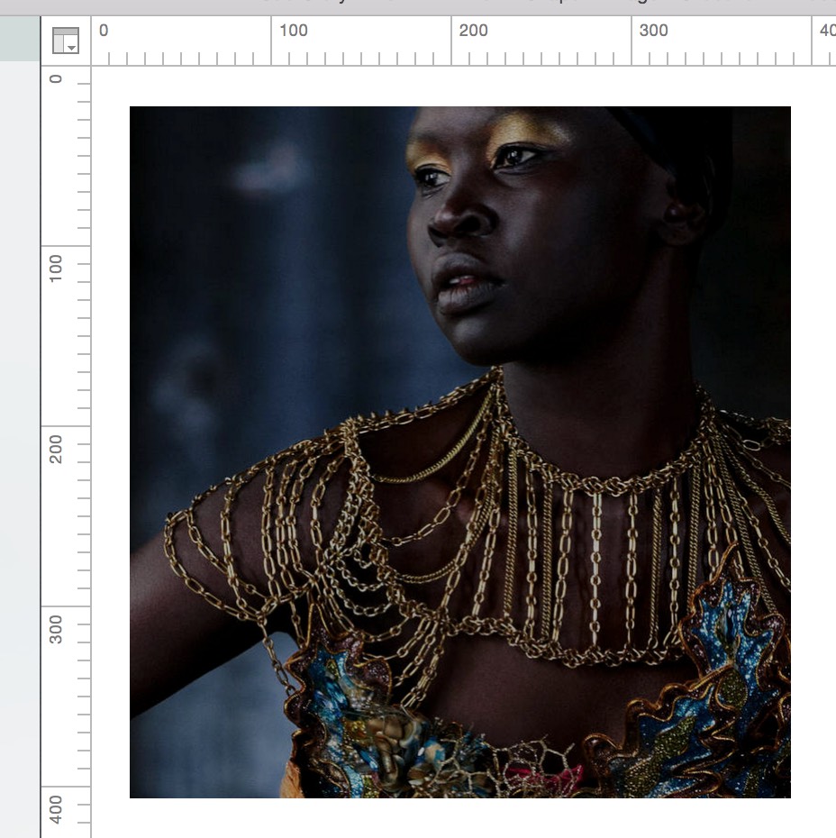
Task: Click the 300 mark on the horizontal ruler
Action: pos(653,31)
